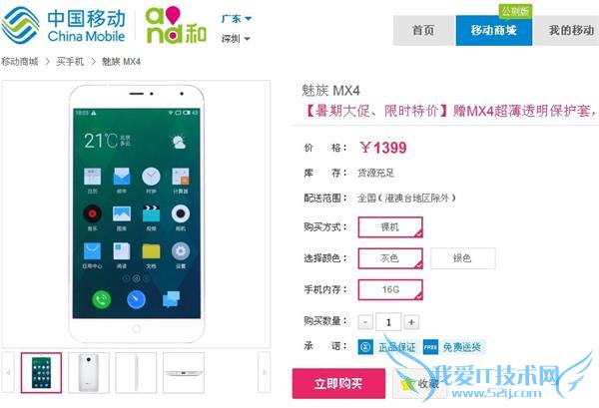This screenshot has width=599, height=408.
Task: Choose 银色 color option
Action: (x=462, y=258)
